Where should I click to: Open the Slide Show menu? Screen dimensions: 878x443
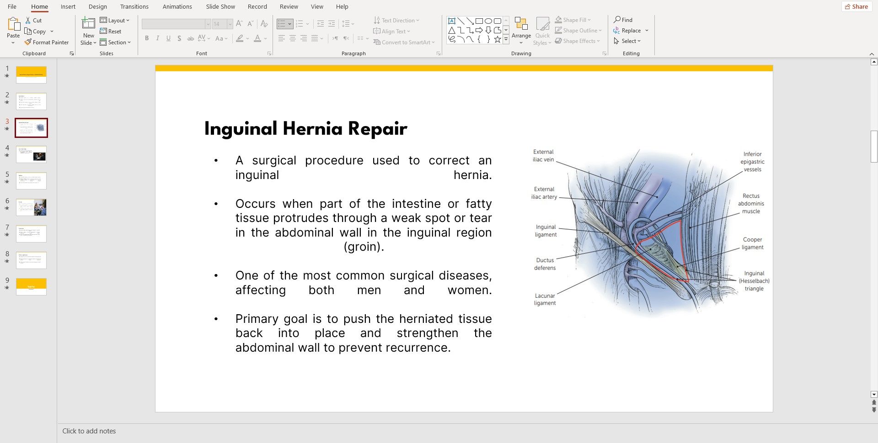(220, 6)
